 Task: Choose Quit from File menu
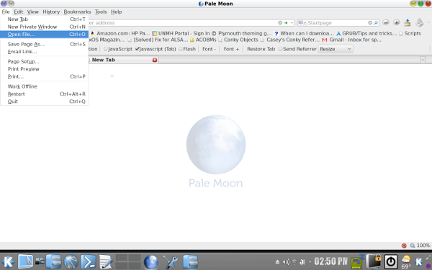[x=44, y=101]
